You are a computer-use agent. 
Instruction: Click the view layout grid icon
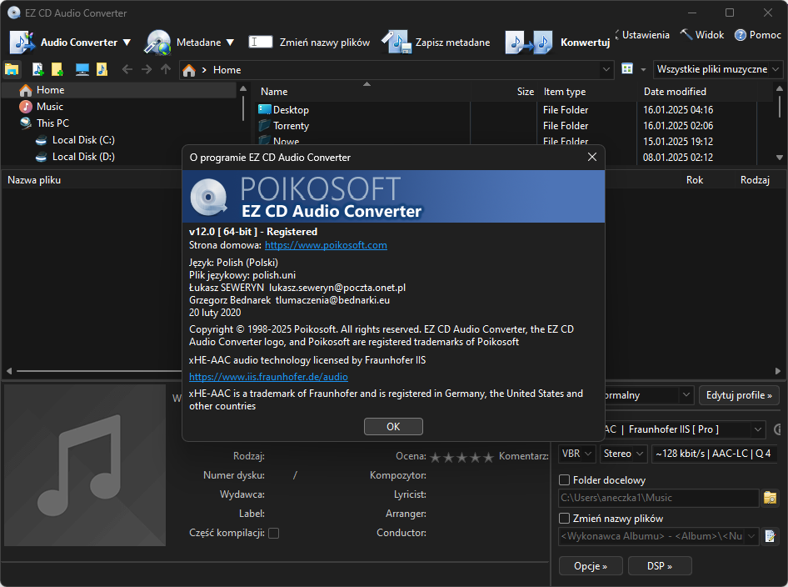(627, 69)
